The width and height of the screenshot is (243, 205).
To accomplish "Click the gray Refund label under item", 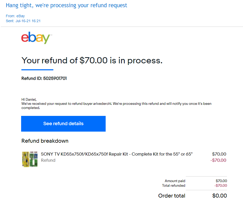I will pyautogui.click(x=48, y=160).
